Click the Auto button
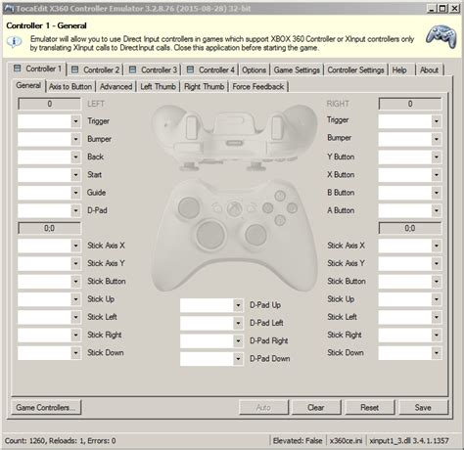The width and height of the screenshot is (464, 450). coord(263,408)
